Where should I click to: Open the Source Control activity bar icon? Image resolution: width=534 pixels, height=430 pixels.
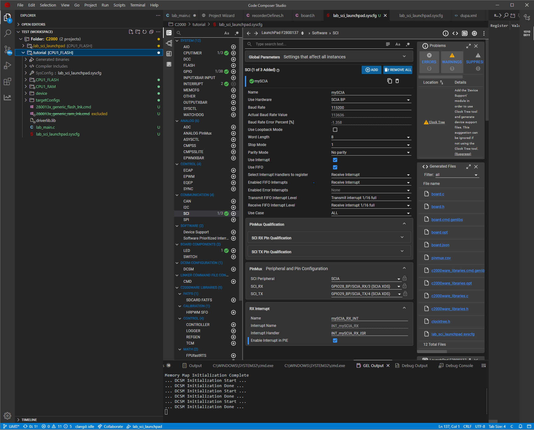click(7, 49)
